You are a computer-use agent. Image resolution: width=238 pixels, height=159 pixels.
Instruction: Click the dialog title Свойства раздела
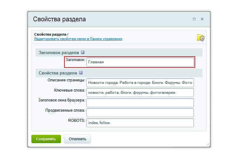tap(59, 19)
